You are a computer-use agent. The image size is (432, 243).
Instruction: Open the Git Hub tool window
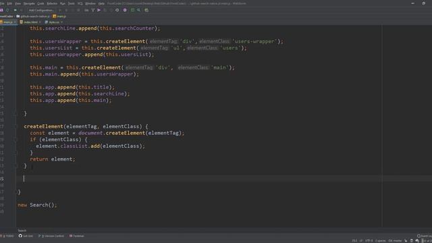26,236
